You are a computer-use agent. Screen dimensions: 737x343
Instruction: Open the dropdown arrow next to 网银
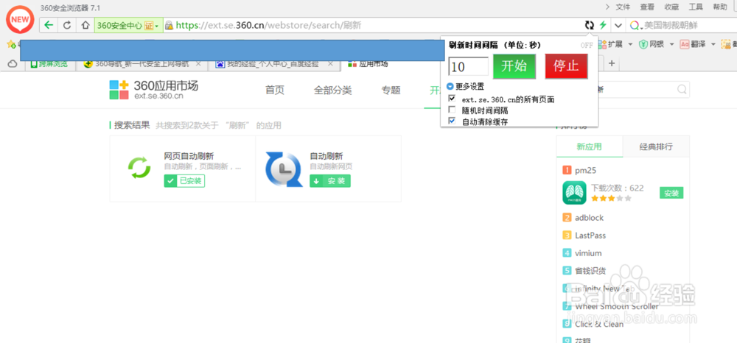671,45
